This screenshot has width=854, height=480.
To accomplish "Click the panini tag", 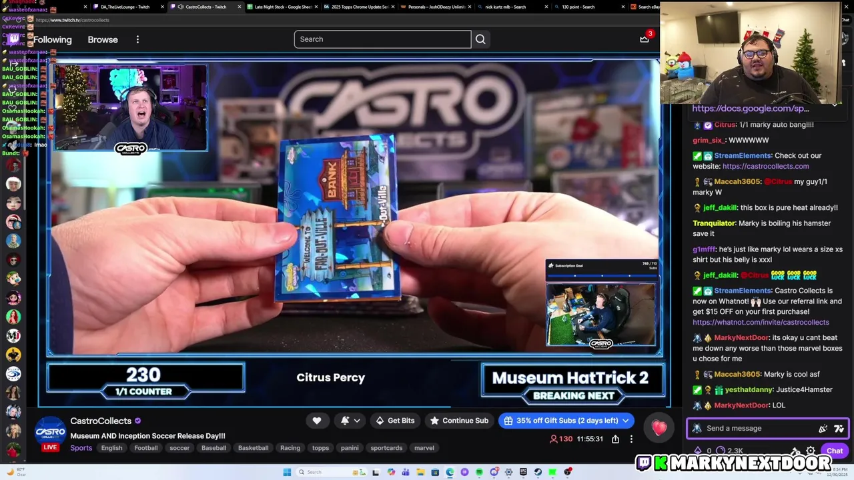I will coord(350,448).
